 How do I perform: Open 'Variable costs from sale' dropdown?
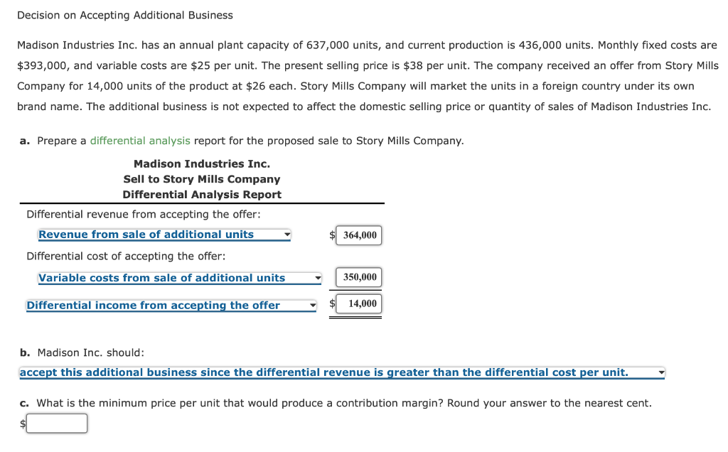[179, 279]
